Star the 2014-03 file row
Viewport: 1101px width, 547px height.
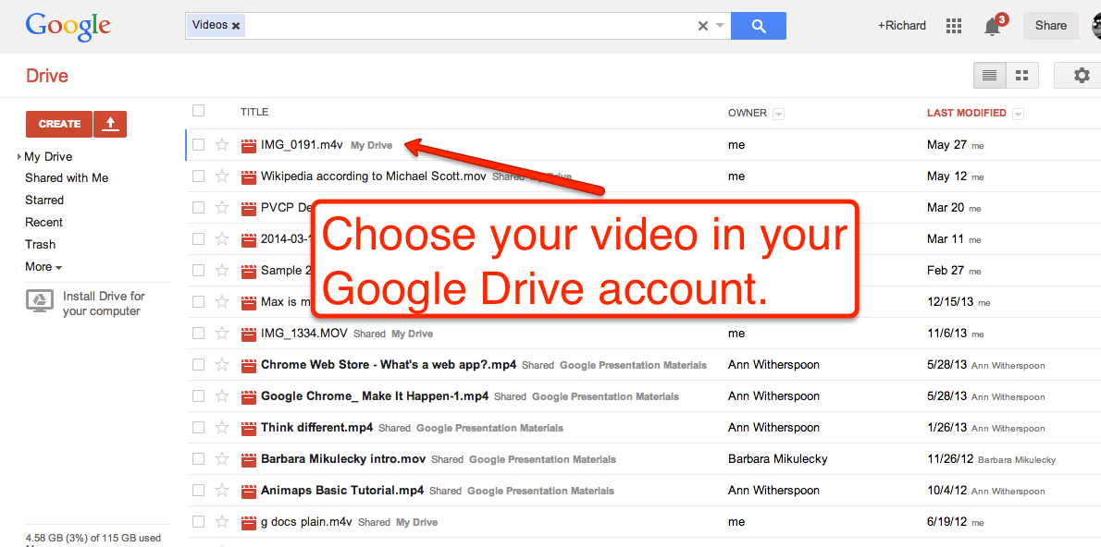222,239
